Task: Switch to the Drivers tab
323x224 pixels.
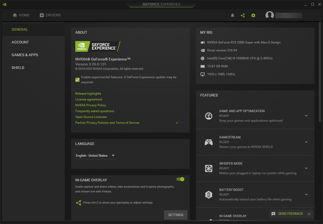Action: click(50, 15)
